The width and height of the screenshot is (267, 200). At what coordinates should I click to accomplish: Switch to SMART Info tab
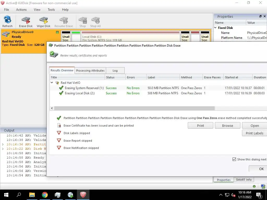(244, 180)
